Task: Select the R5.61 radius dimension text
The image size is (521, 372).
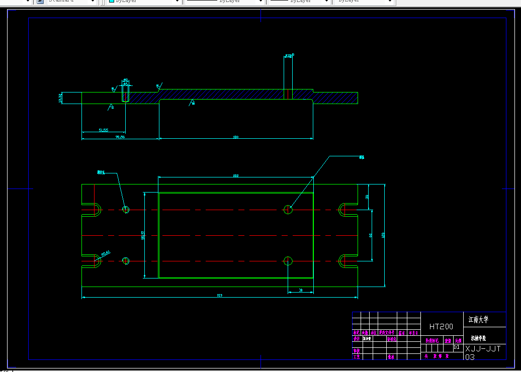Action: point(105,254)
